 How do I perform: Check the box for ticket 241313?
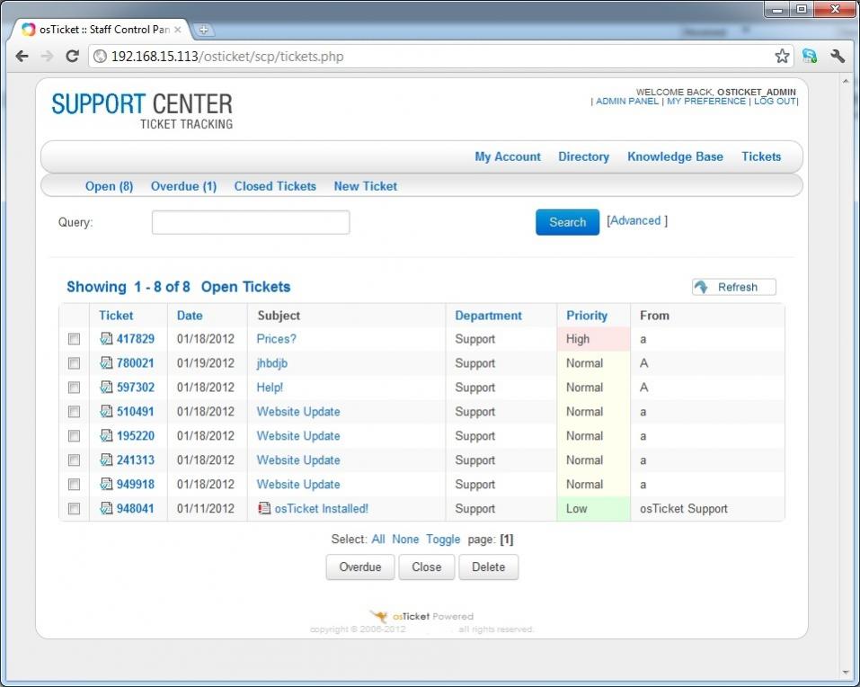pos(74,459)
